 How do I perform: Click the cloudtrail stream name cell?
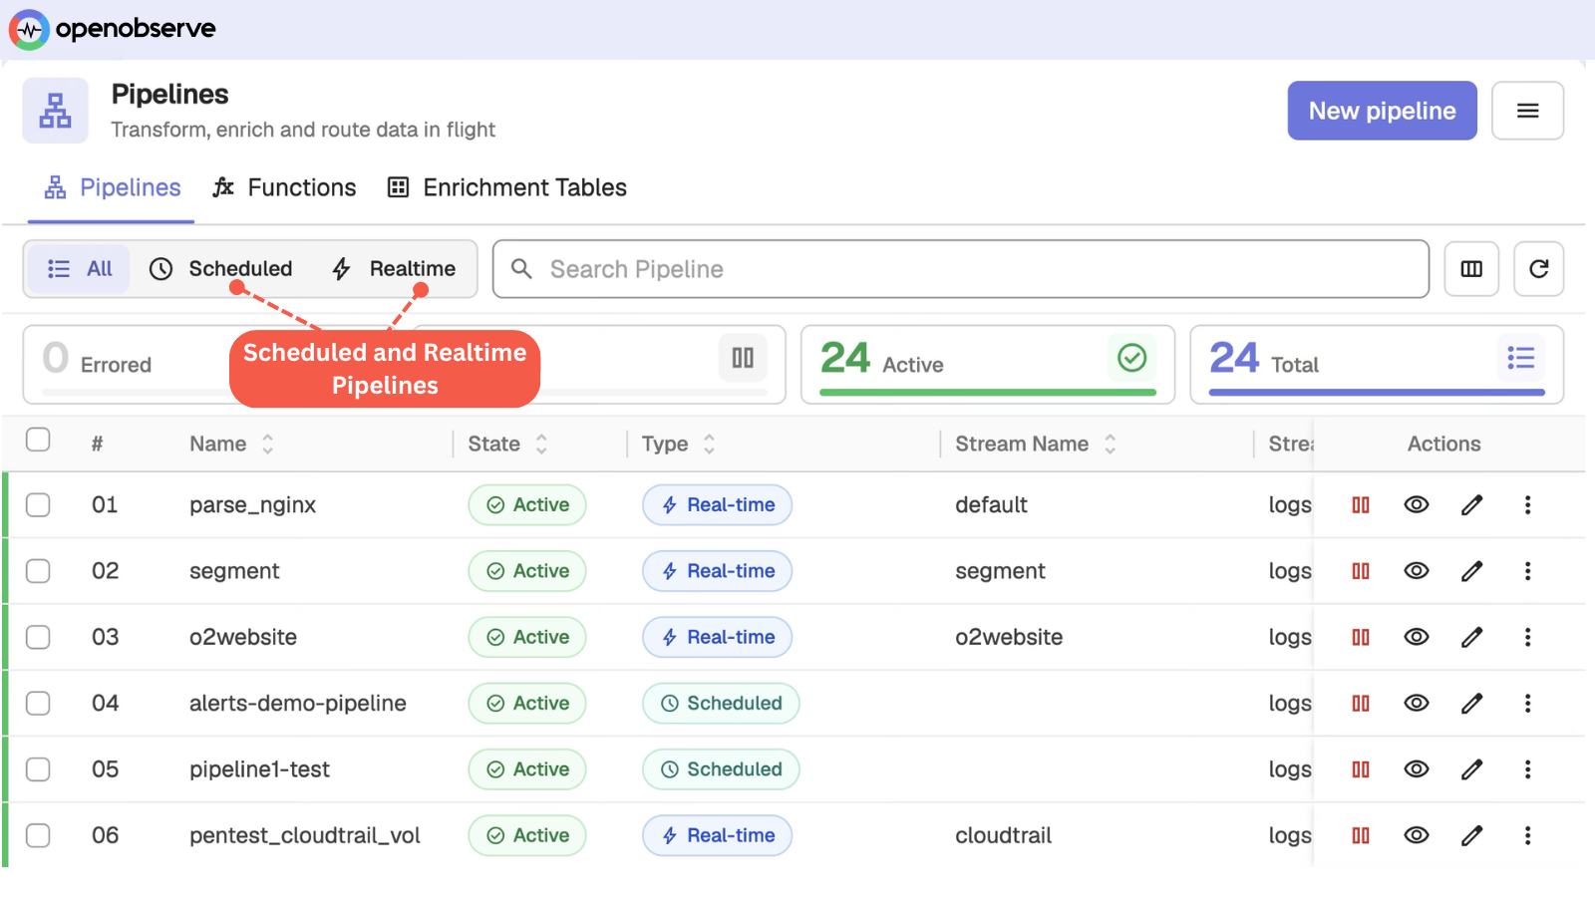[1004, 835]
